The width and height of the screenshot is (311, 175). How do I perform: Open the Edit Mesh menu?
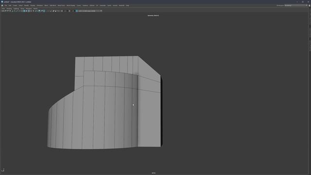coord(53,5)
